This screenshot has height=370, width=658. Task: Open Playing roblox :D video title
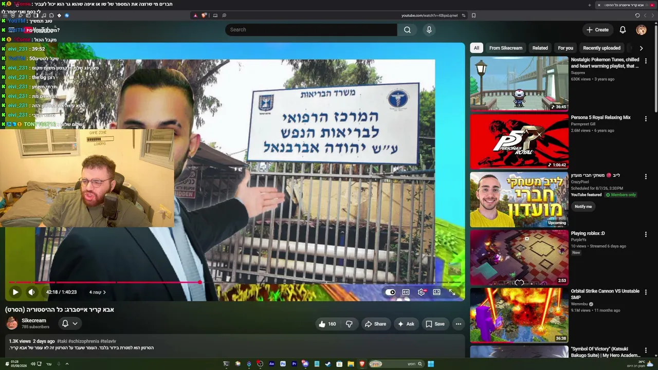[x=588, y=233]
